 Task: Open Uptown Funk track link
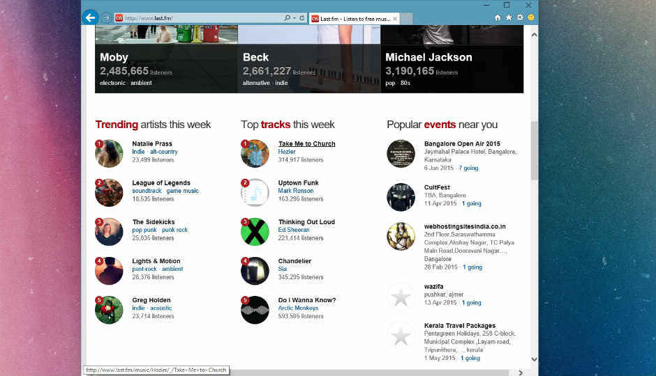click(x=298, y=183)
